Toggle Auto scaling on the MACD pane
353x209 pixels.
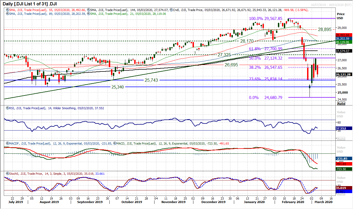pyautogui.click(x=341, y=170)
